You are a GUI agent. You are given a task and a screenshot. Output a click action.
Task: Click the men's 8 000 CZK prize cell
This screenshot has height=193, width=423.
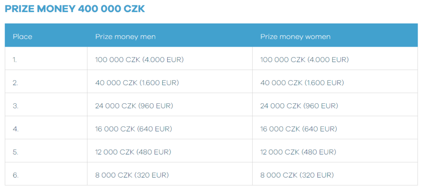tap(132, 175)
